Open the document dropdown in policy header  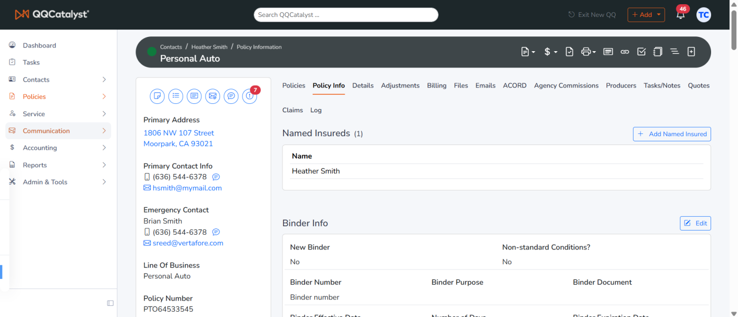pos(528,52)
